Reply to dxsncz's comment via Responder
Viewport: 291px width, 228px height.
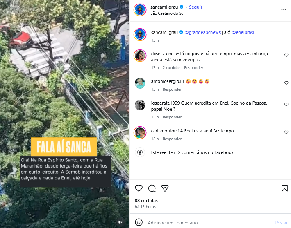[x=193, y=68]
